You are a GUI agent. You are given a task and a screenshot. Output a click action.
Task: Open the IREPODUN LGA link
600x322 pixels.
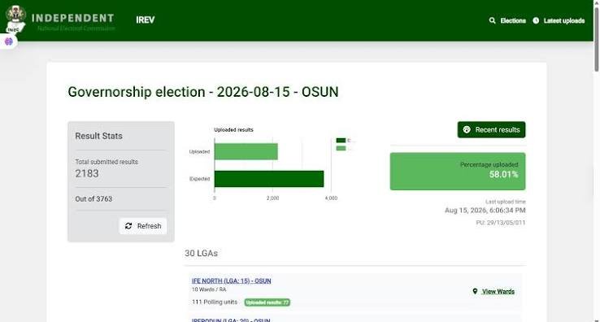231,320
